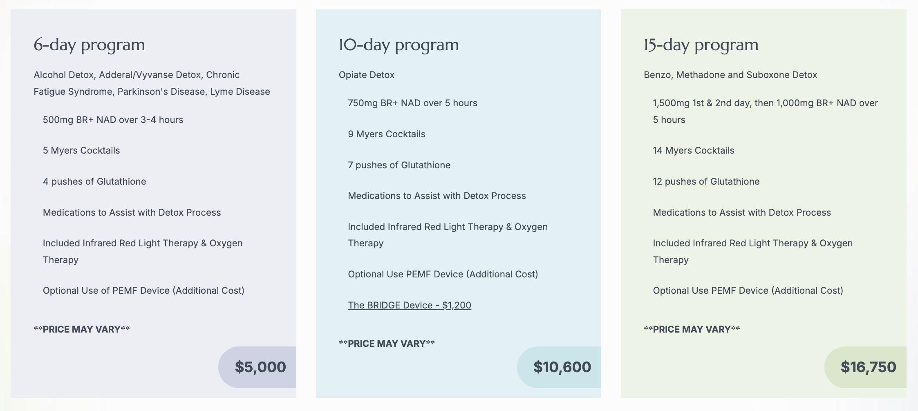Screen dimensions: 918x411
Task: Click 1,500mg 1st & 2nd day item
Action: pos(765,103)
